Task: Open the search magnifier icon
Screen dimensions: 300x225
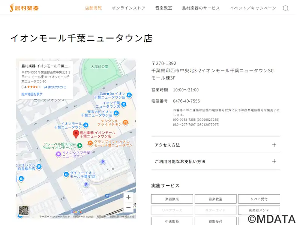Action: [x=285, y=8]
